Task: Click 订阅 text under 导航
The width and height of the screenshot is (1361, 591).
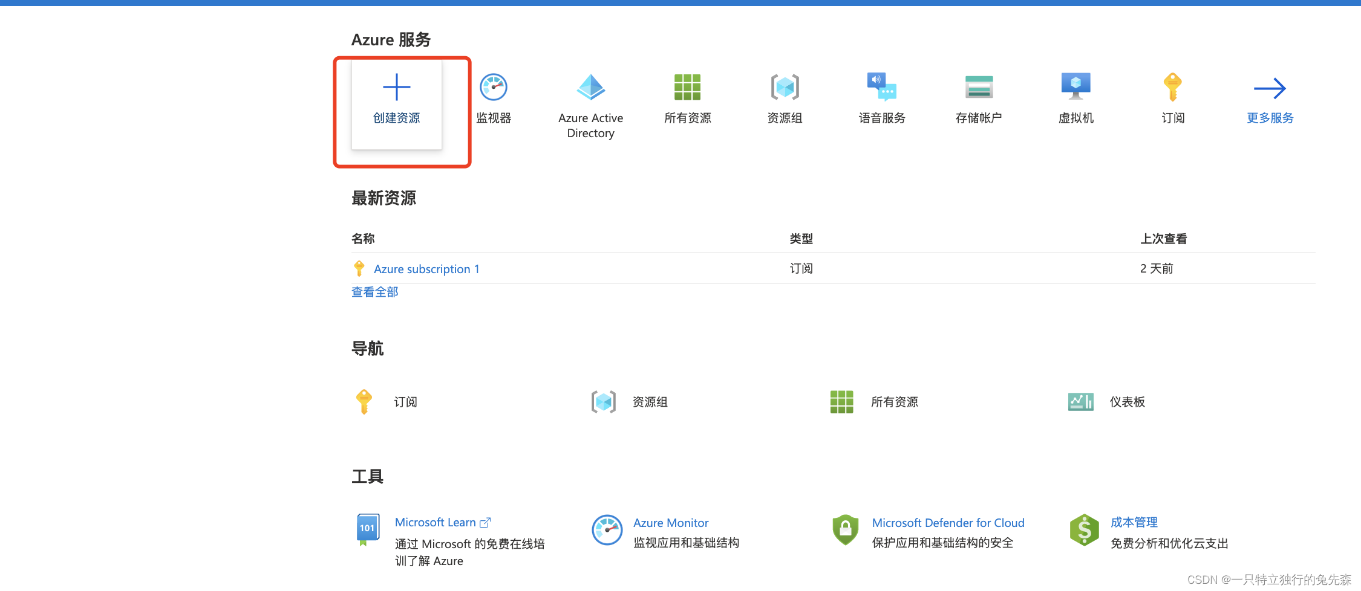Action: click(x=405, y=402)
